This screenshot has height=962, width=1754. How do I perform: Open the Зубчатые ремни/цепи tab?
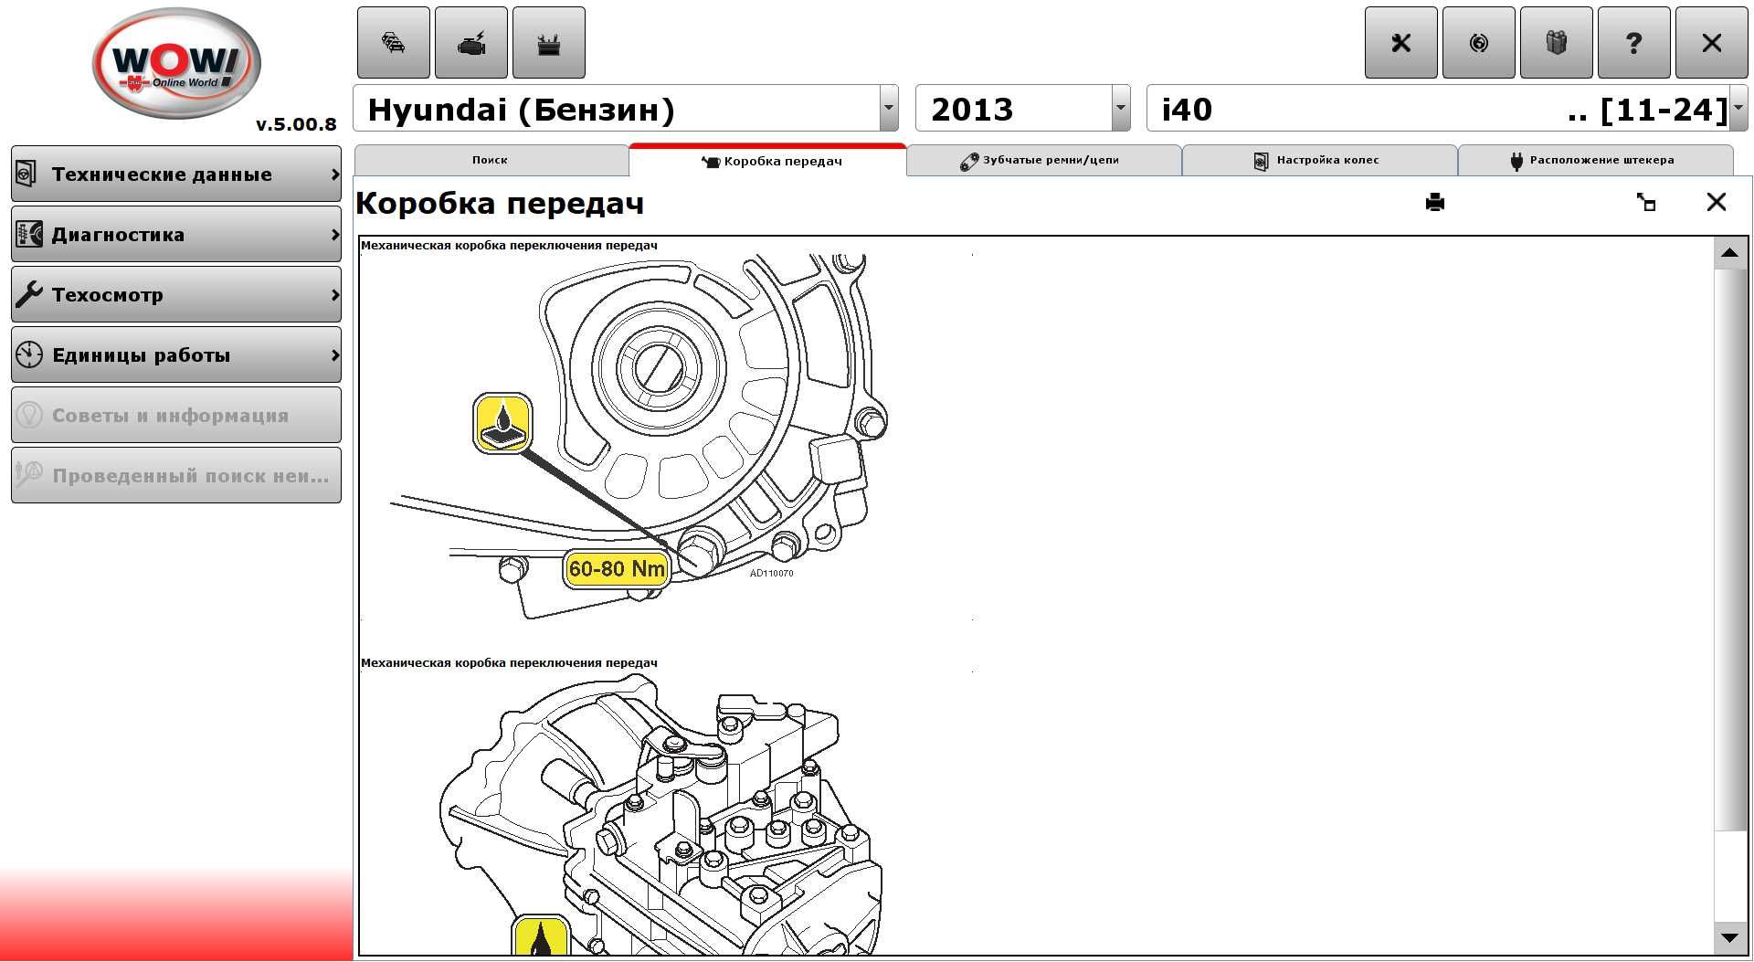click(x=1044, y=160)
